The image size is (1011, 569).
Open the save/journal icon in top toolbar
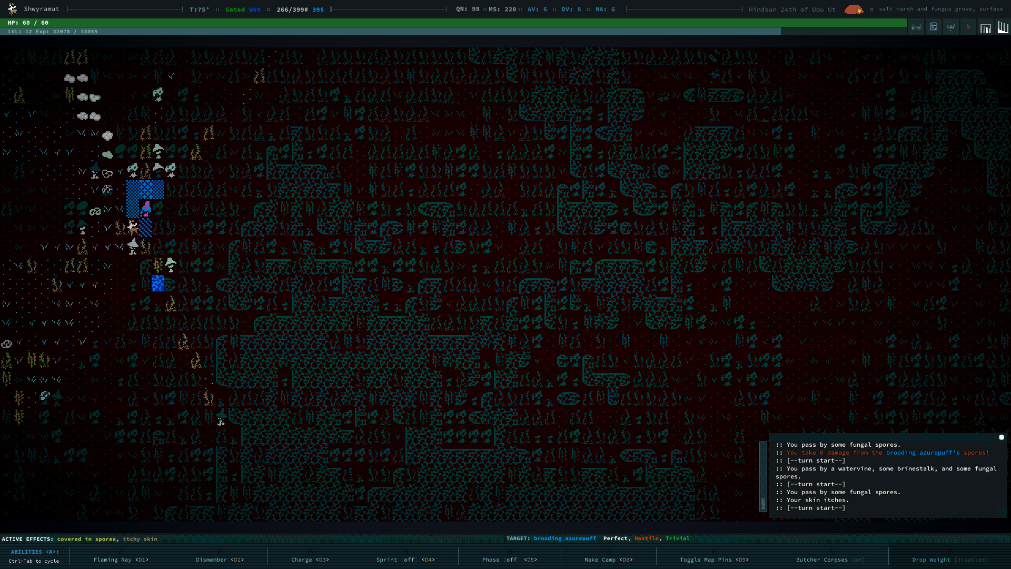pos(934,27)
